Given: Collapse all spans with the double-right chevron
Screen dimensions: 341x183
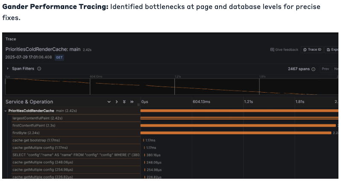Looking at the screenshot, I should [x=132, y=102].
